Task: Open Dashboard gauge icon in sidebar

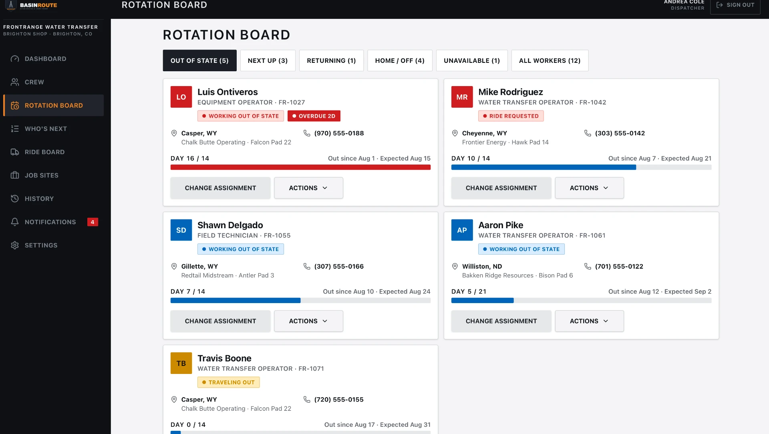Action: [15, 59]
